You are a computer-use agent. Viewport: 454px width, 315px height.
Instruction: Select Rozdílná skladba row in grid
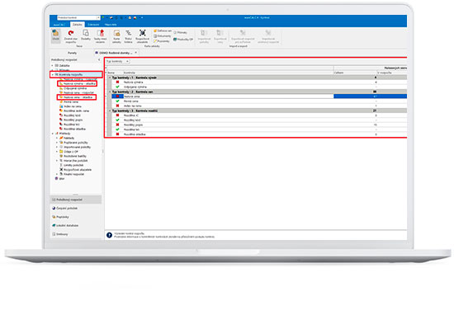click(259, 134)
